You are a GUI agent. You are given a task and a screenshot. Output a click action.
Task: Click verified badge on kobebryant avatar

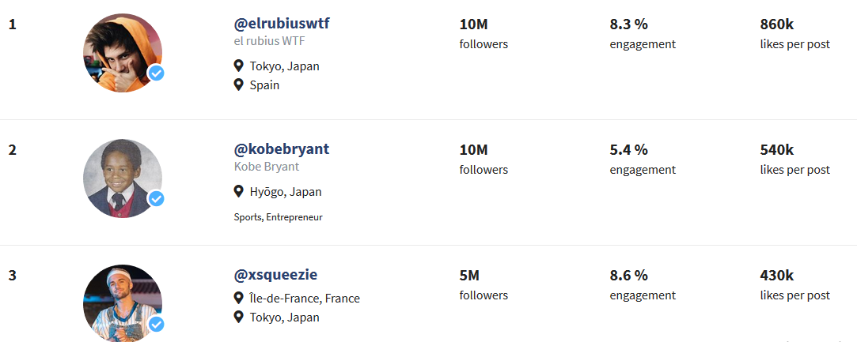[157, 198]
